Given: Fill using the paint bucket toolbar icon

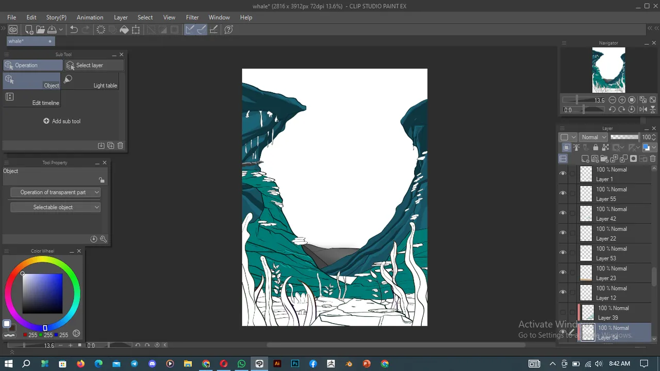Looking at the screenshot, I should [x=124, y=30].
